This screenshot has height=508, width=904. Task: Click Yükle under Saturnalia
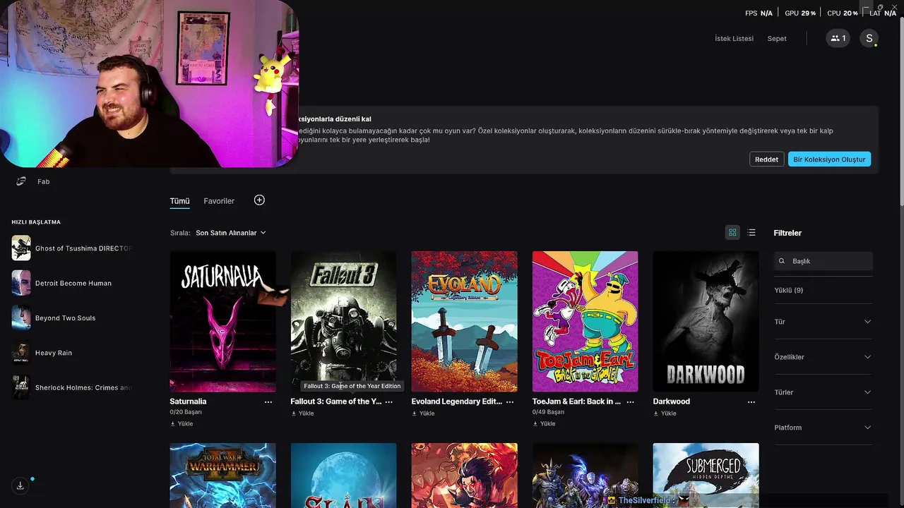click(x=182, y=424)
